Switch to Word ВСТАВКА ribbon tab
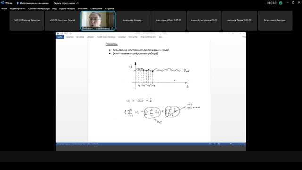 point(80,37)
